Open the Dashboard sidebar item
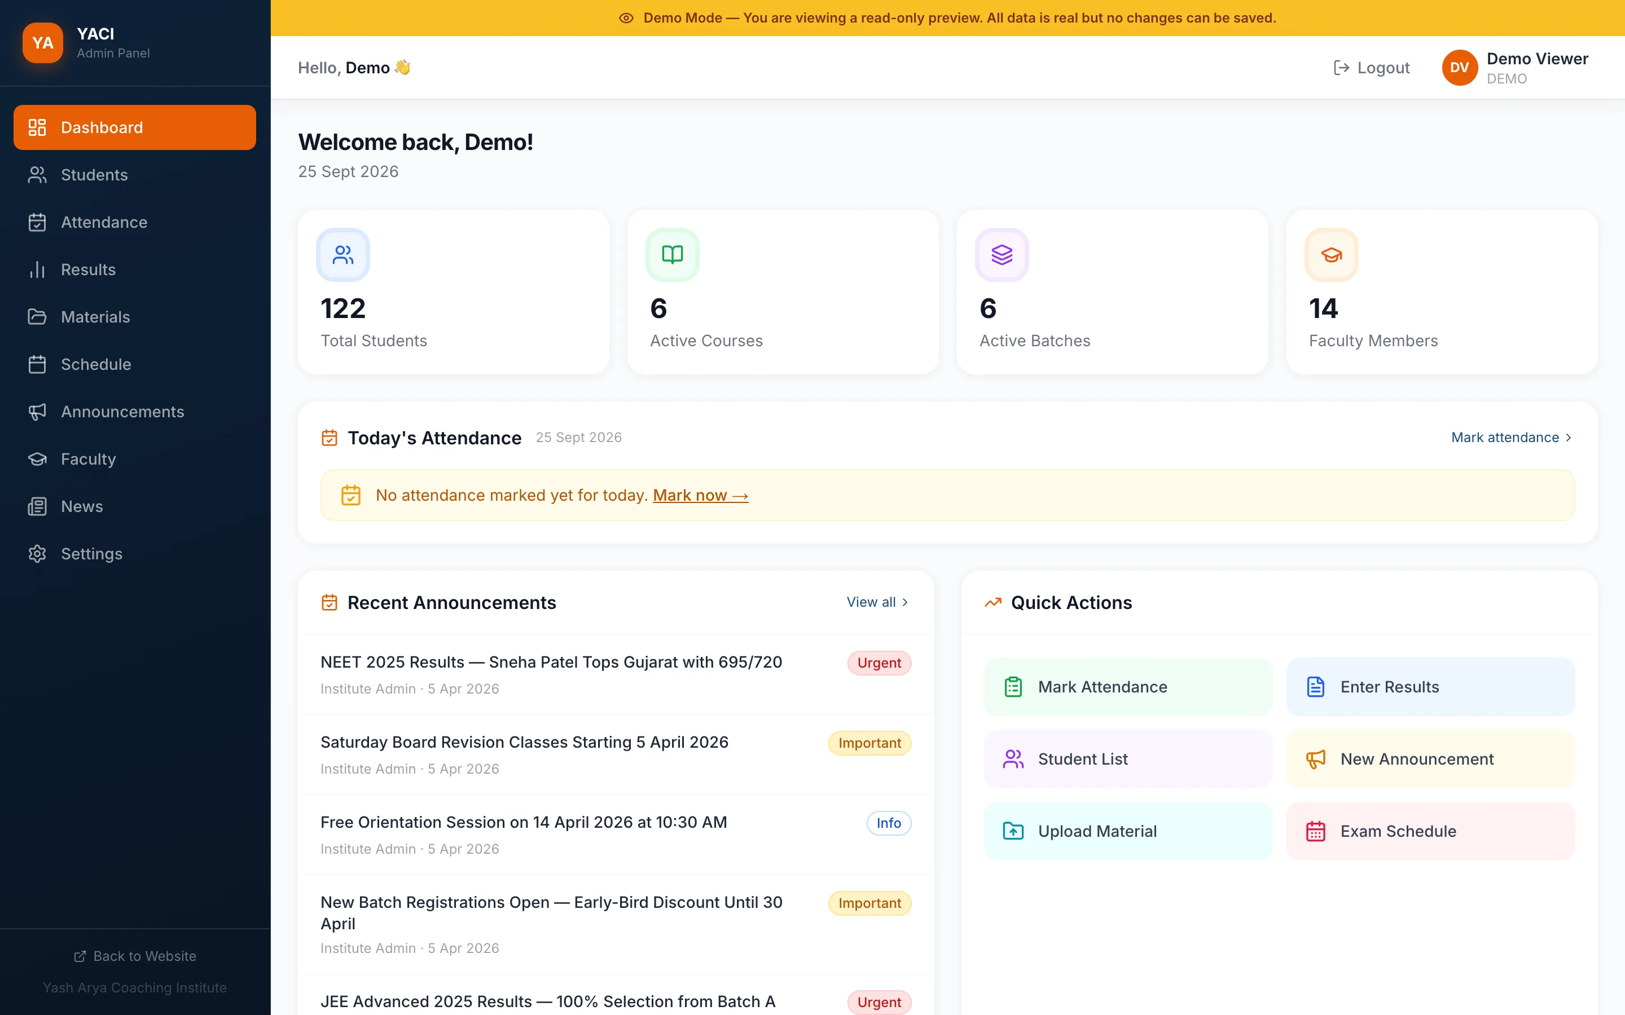 click(x=134, y=127)
